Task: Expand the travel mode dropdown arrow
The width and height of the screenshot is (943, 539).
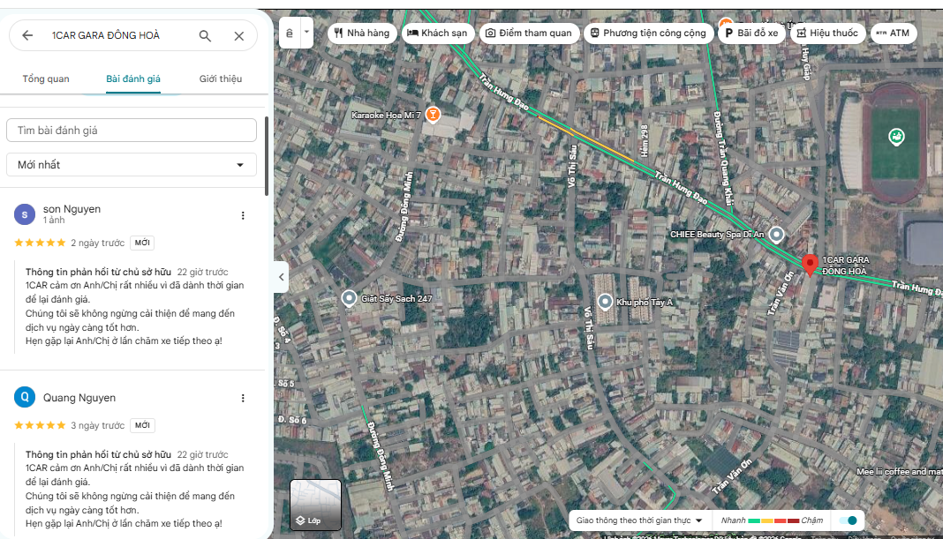Action: click(x=306, y=33)
